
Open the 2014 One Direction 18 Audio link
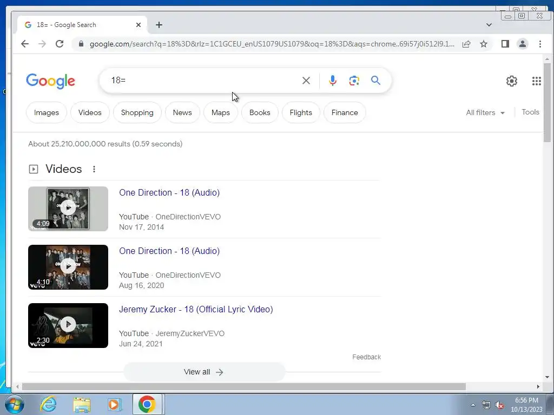[169, 193]
